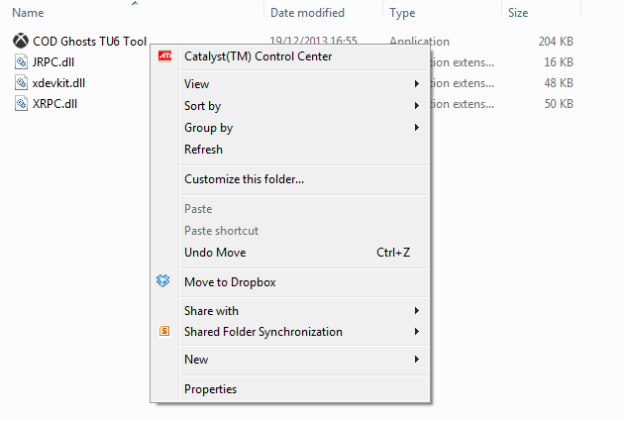Click the Date modified column header
The width and height of the screenshot is (623, 422).
pos(307,13)
